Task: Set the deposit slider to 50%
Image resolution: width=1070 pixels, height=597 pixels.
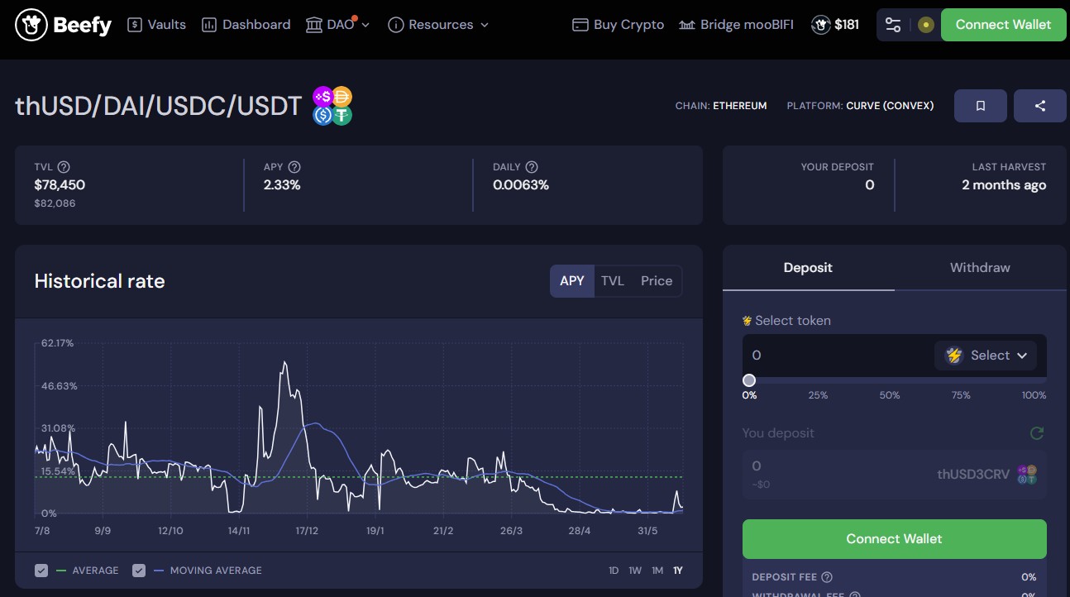Action: 890,395
